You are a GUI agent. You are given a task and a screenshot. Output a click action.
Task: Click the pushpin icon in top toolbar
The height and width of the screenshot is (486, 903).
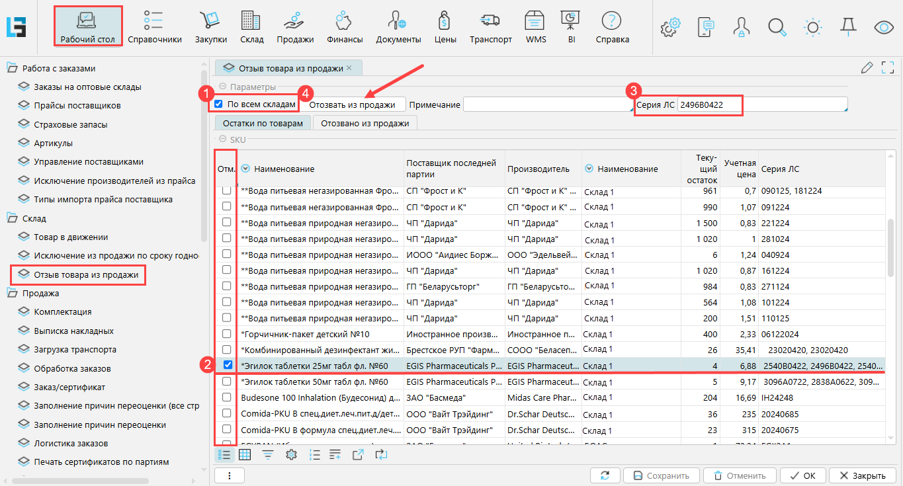coord(847,27)
